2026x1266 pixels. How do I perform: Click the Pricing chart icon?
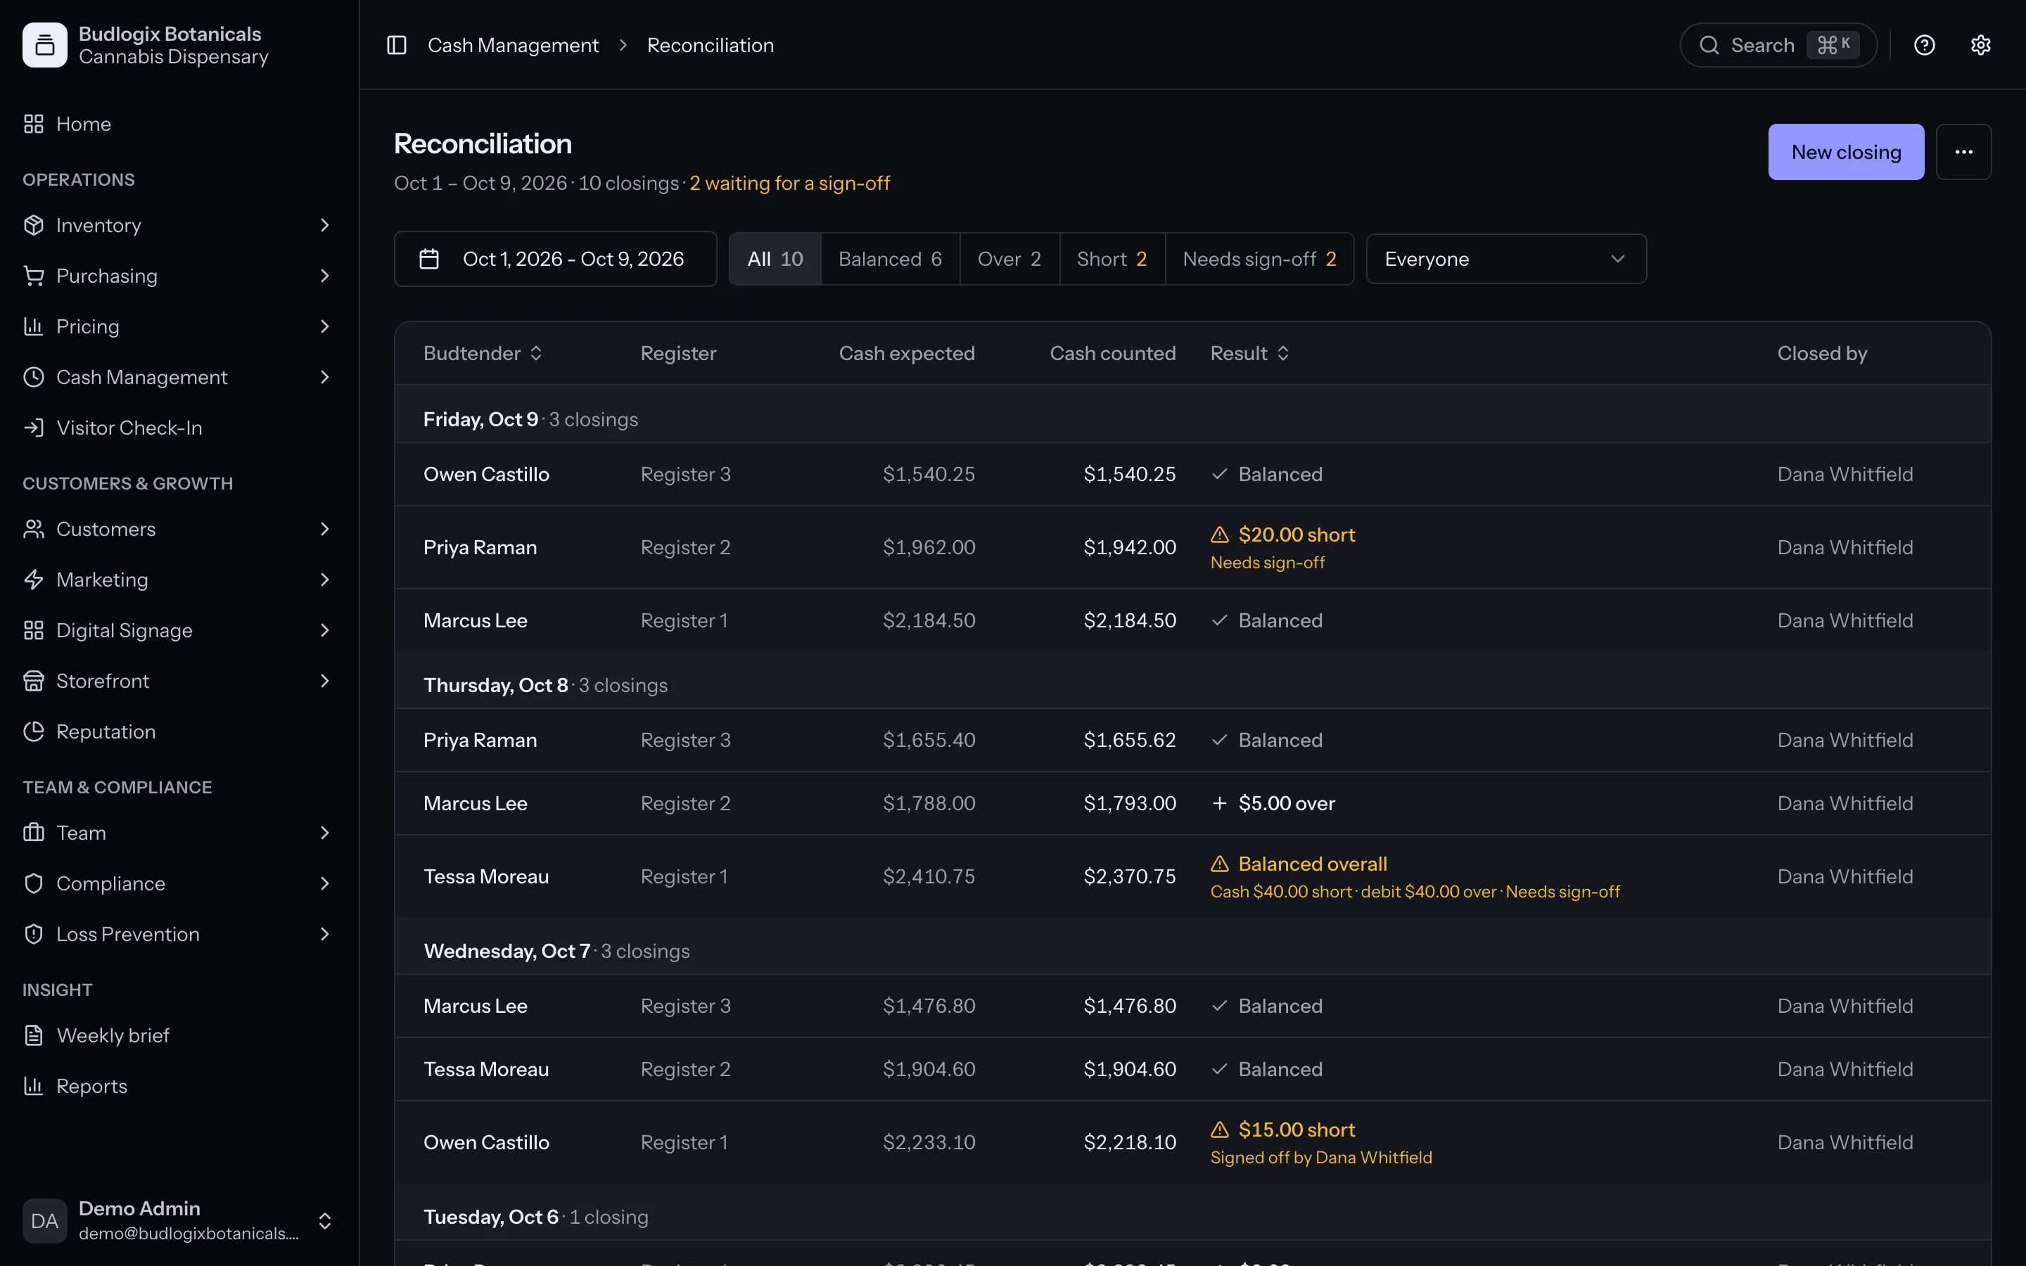click(34, 326)
